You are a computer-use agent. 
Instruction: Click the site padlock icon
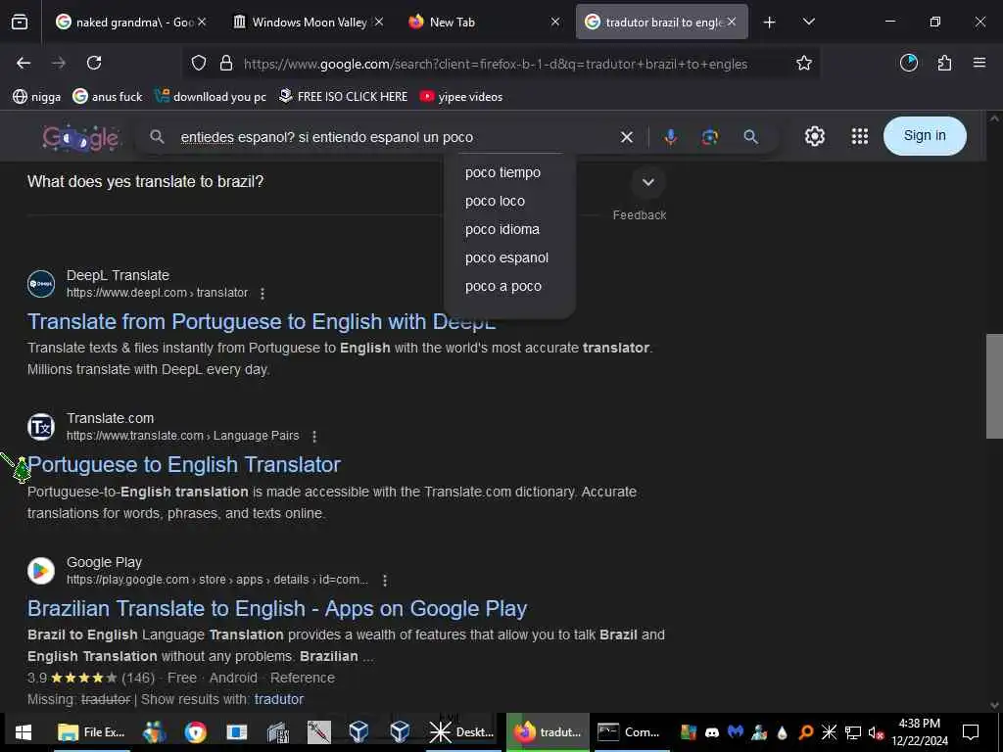click(226, 64)
